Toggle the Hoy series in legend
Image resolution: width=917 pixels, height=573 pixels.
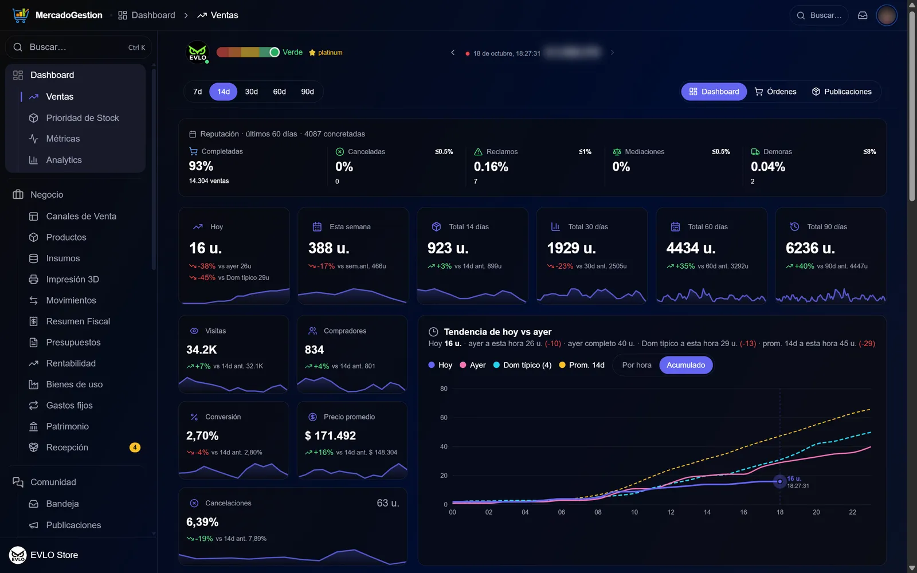point(440,365)
